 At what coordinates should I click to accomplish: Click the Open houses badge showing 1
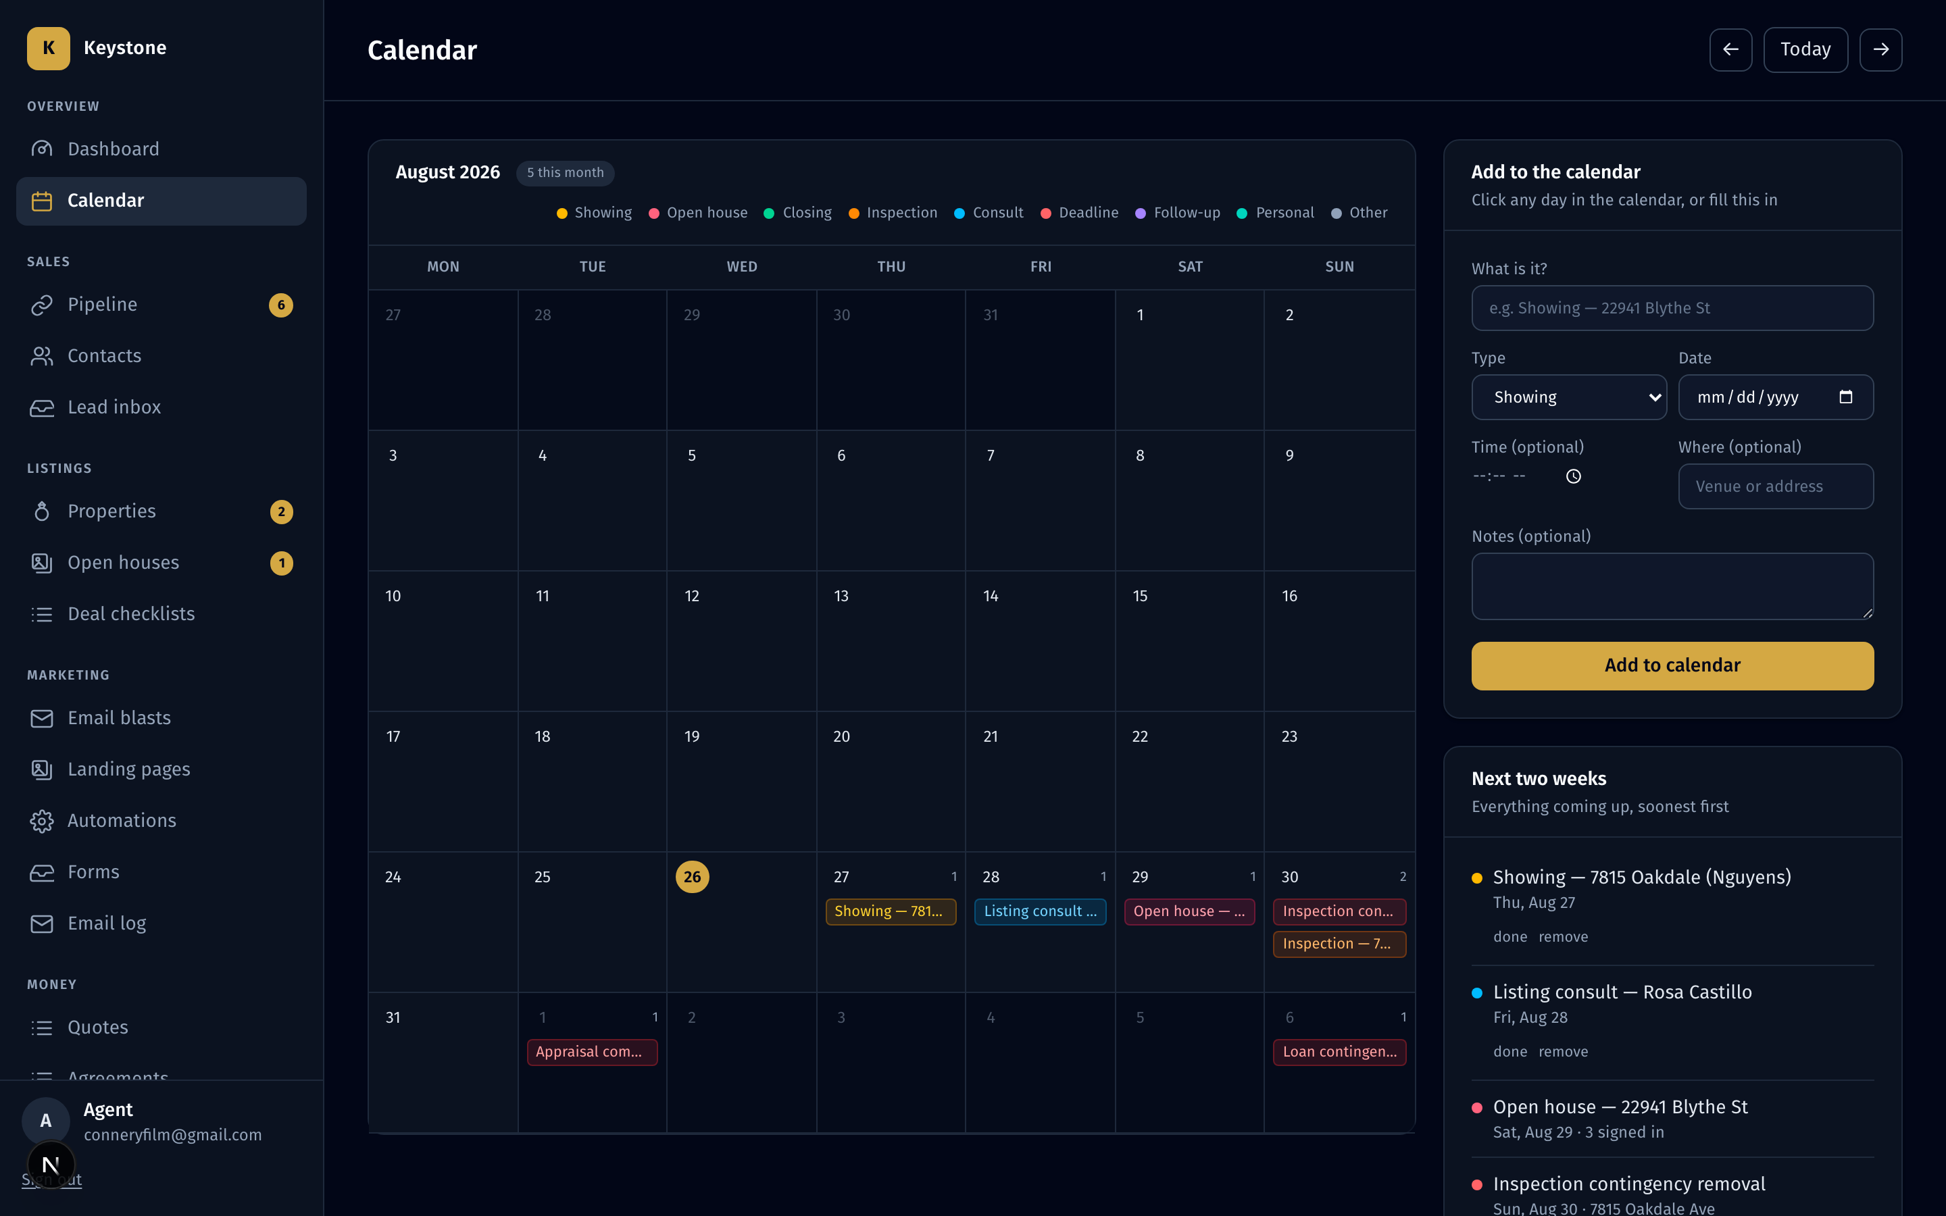click(x=280, y=563)
